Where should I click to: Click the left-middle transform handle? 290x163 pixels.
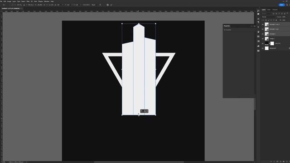tap(122, 69)
